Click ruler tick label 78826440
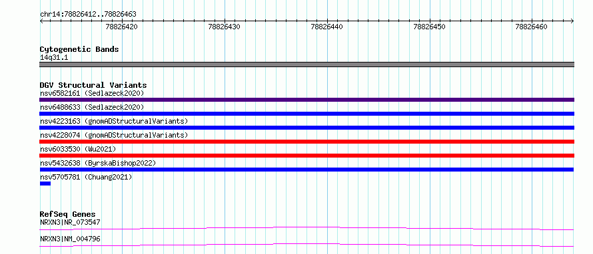Image resolution: width=593 pixels, height=254 pixels. click(x=326, y=27)
